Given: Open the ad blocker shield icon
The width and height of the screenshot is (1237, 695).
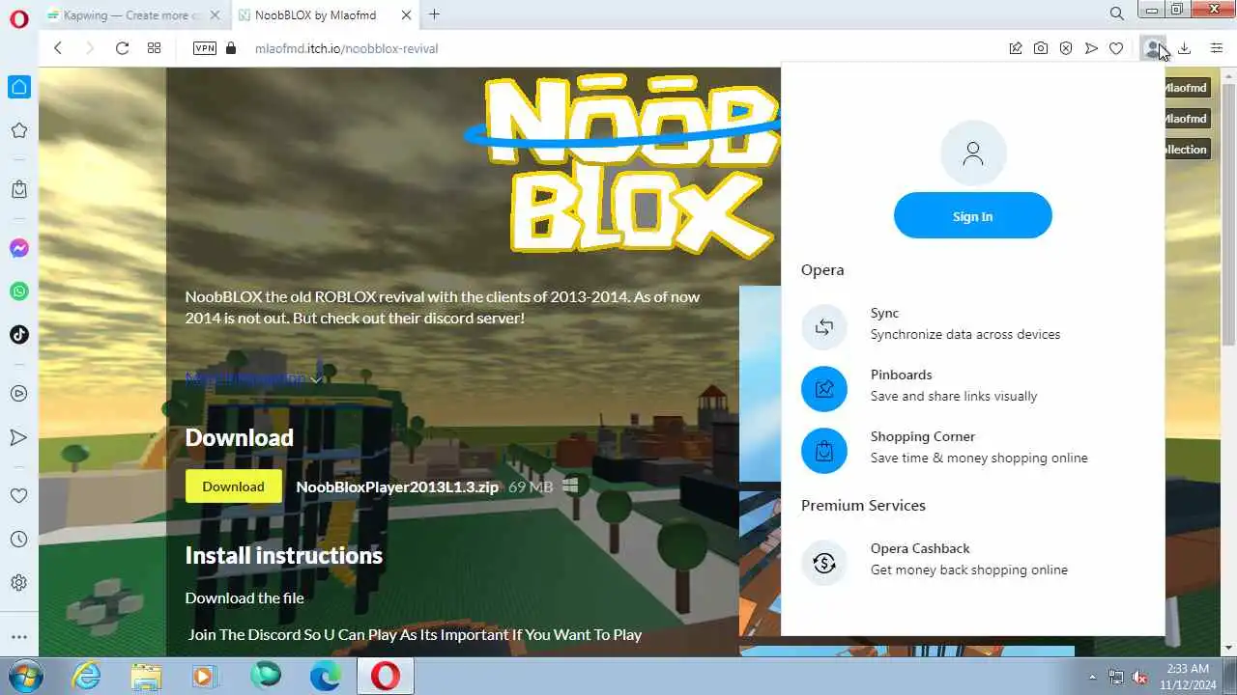Looking at the screenshot, I should coord(1066,48).
